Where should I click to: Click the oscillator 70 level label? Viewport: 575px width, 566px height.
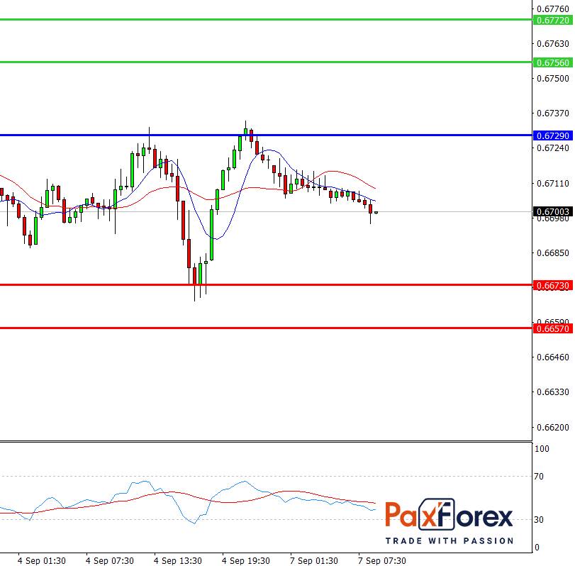point(541,477)
